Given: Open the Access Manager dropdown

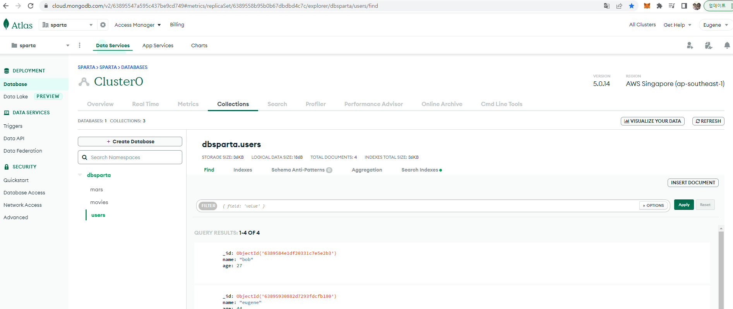Looking at the screenshot, I should tap(137, 25).
